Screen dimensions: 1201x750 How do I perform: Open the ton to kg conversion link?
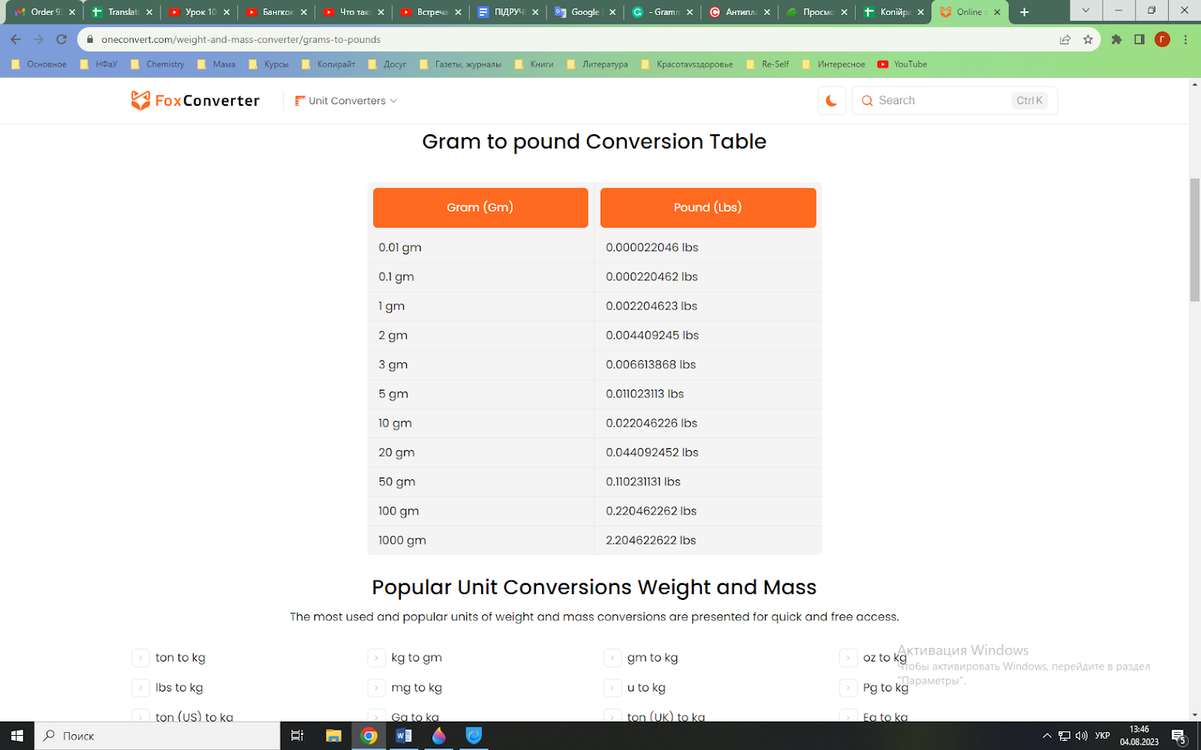[180, 658]
